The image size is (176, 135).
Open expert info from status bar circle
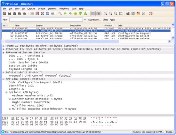(x=3, y=132)
